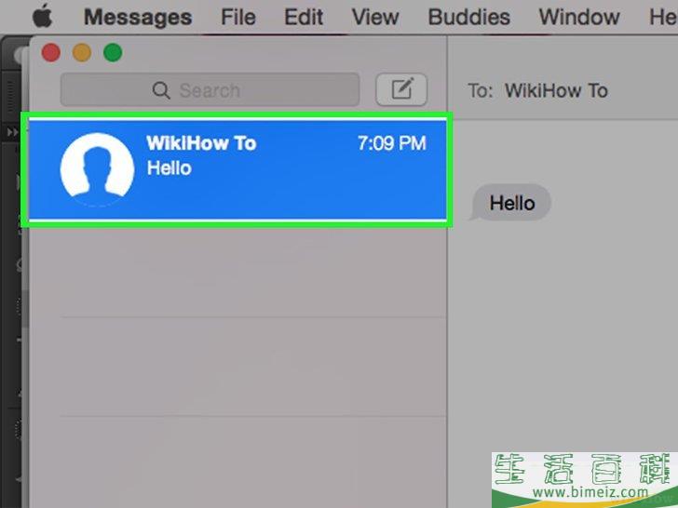
Task: Click the Search conversations field
Action: pos(210,90)
